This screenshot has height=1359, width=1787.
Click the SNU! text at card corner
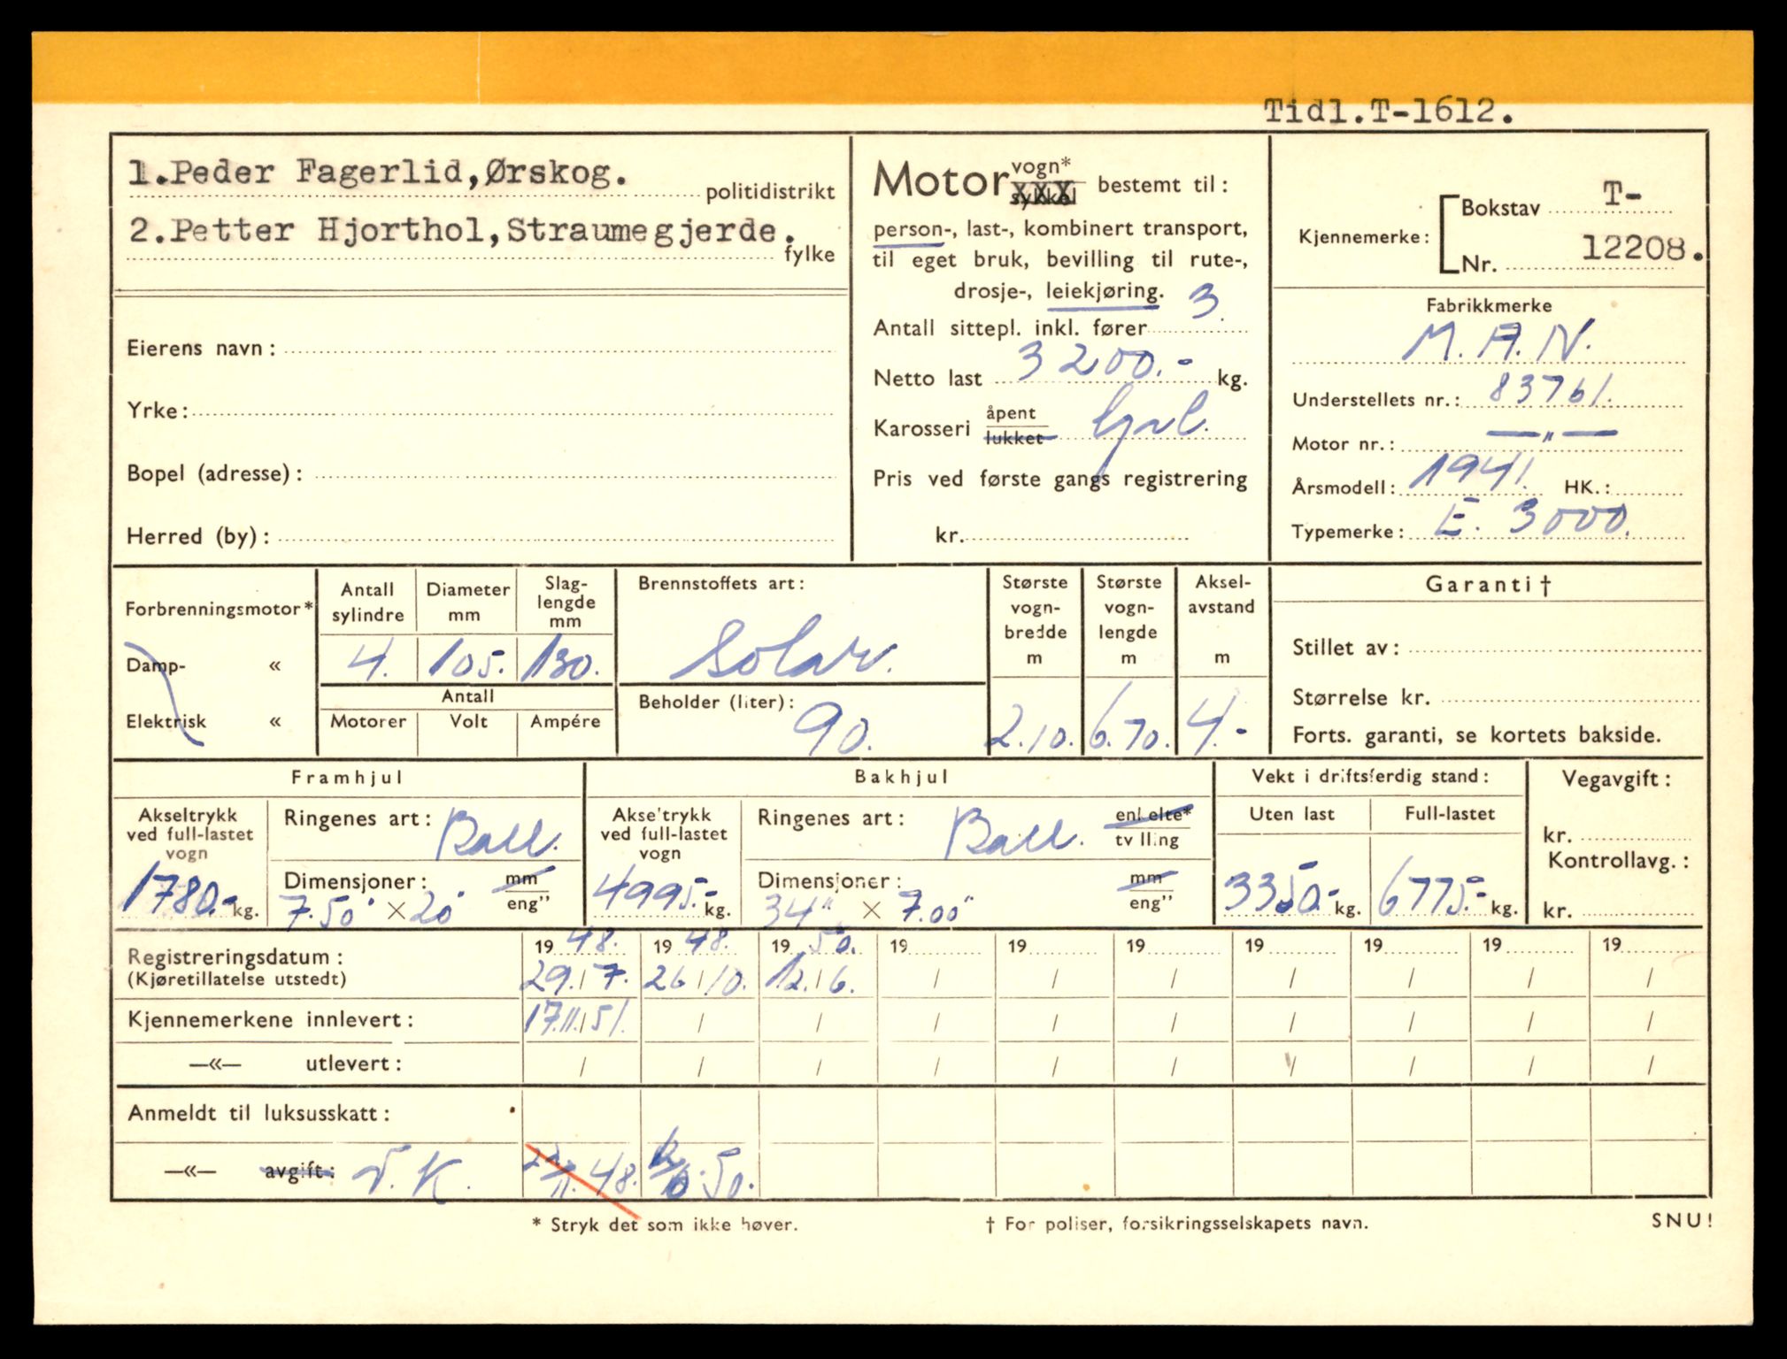point(1681,1221)
